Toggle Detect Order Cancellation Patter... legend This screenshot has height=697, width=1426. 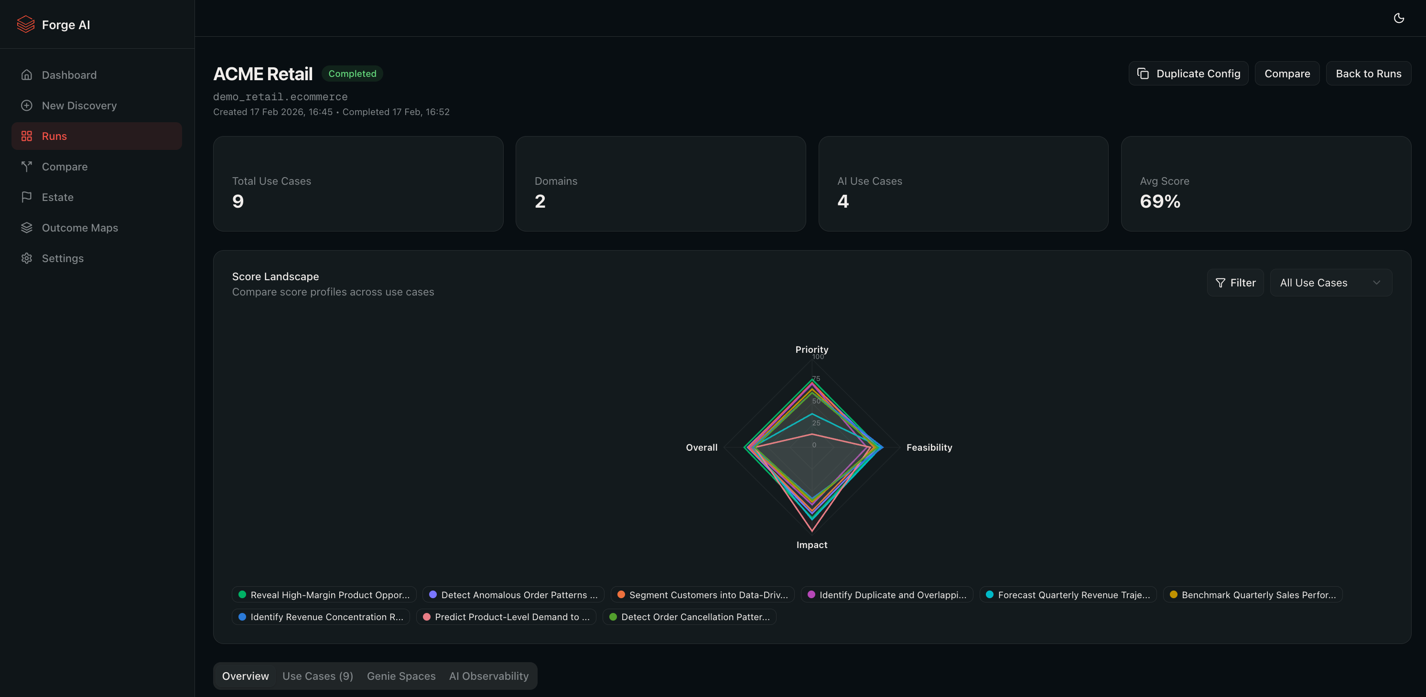click(689, 617)
